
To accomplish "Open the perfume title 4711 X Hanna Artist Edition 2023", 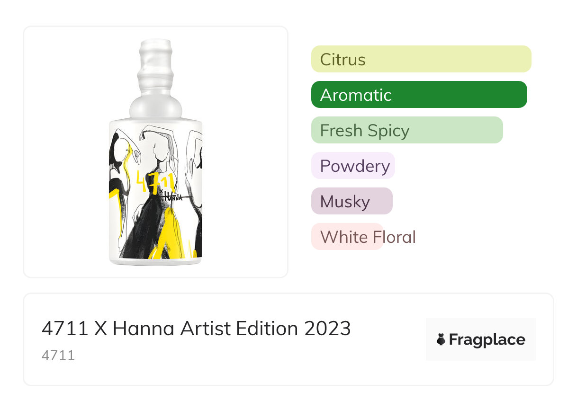I will [196, 328].
